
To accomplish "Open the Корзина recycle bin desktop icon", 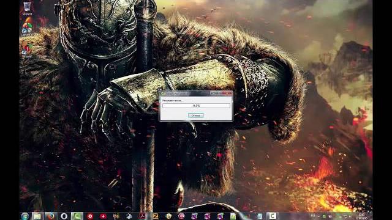I will pos(27,8).
